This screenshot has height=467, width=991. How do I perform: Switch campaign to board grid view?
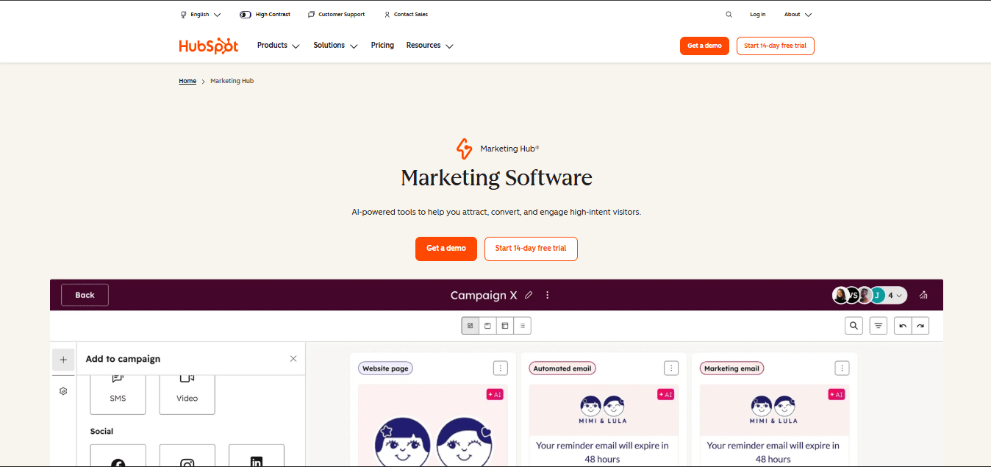tap(471, 325)
